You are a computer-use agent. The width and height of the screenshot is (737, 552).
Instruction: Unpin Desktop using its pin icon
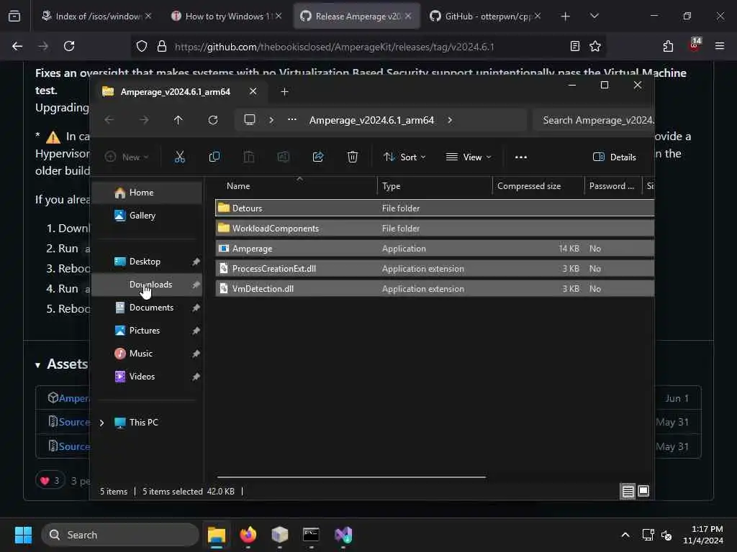tap(196, 262)
